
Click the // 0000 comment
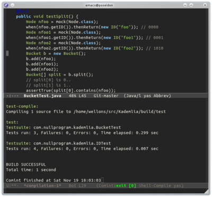[x=149, y=27]
